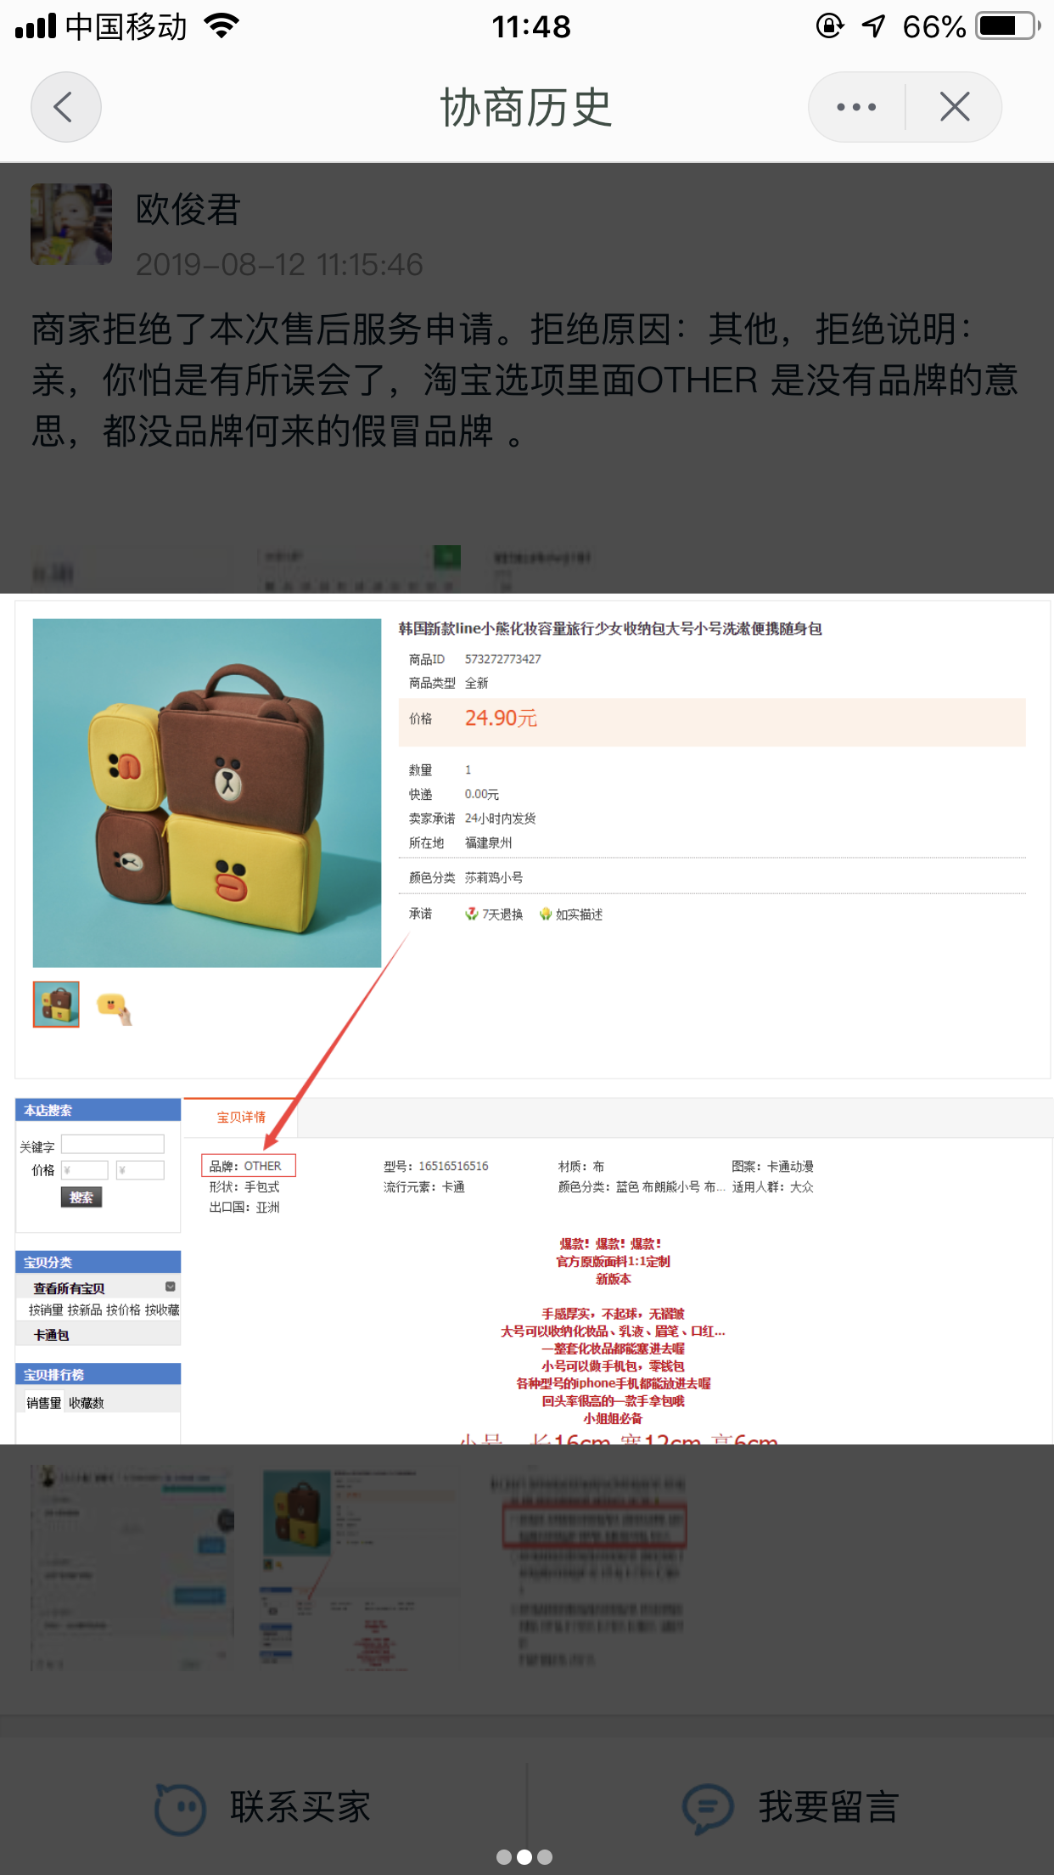
Task: Tap the 欧俊君 profile avatar
Action: tap(71, 224)
